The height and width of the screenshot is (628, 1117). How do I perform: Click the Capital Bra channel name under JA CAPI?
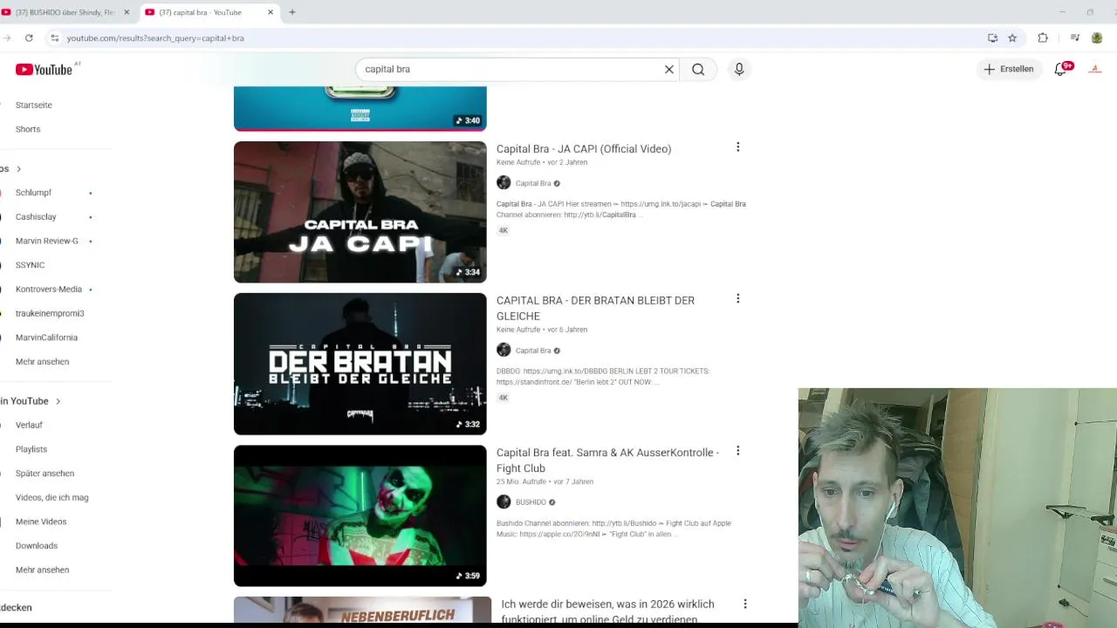(x=533, y=183)
